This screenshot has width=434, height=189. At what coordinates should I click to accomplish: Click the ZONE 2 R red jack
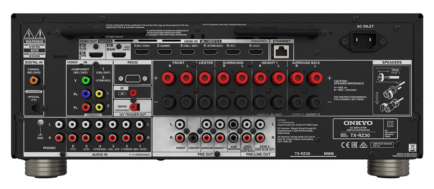tap(260, 138)
